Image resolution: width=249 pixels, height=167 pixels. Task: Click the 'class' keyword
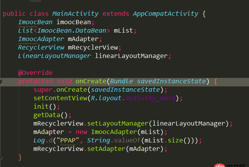(x=39, y=14)
